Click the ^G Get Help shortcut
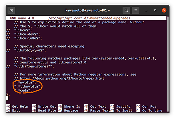Screen dimensions: 175x119 coord(17,106)
